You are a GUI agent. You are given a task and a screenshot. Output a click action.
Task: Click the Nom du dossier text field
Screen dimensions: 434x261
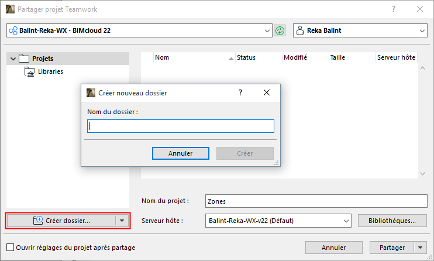[180, 126]
